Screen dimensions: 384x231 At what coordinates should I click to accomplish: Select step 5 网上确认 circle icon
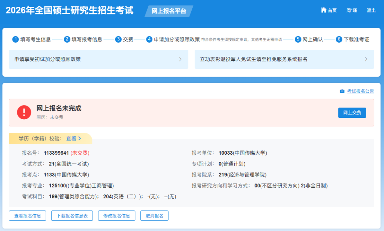(x=298, y=39)
